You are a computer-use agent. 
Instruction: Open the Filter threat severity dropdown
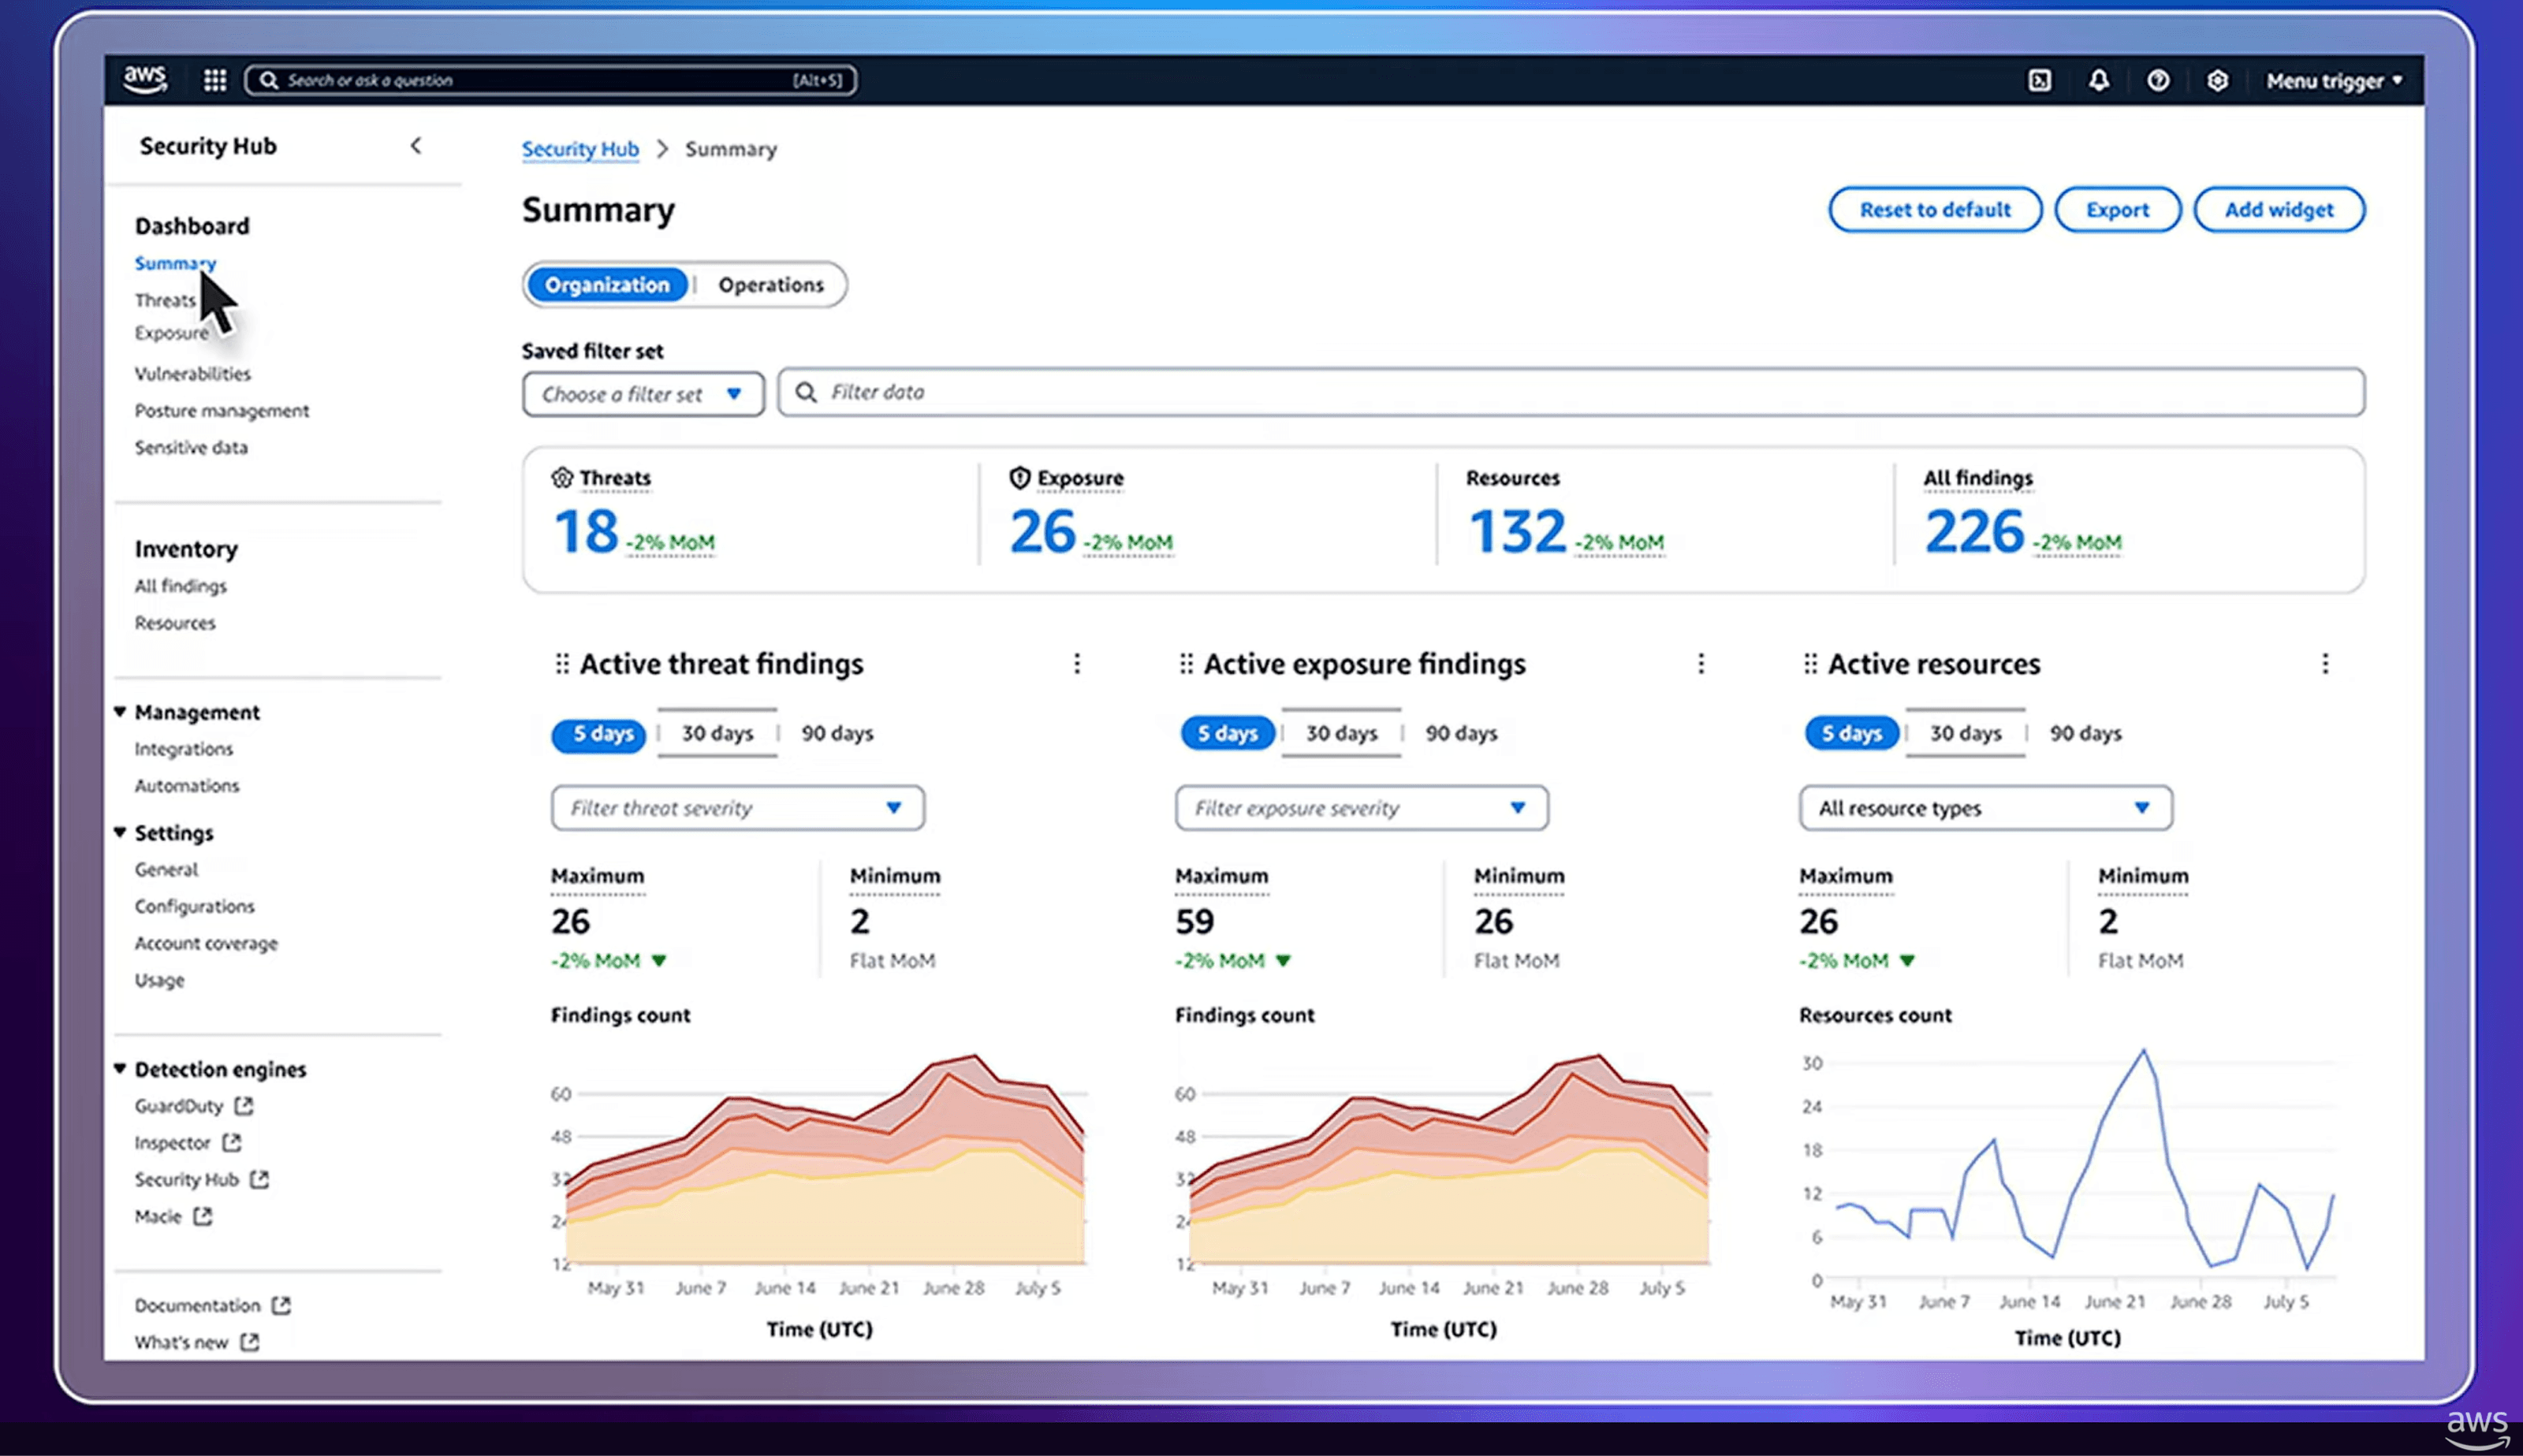coord(737,808)
